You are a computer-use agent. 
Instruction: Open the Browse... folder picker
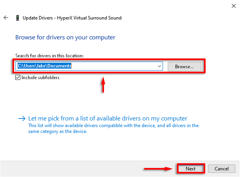pos(184,67)
